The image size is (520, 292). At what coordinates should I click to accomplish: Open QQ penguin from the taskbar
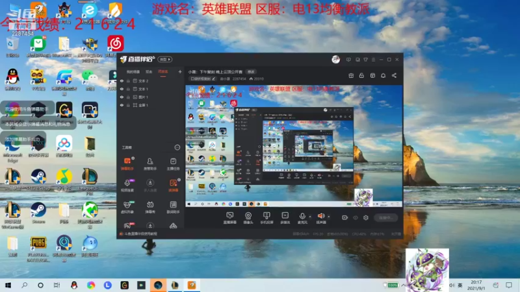tap(74, 285)
